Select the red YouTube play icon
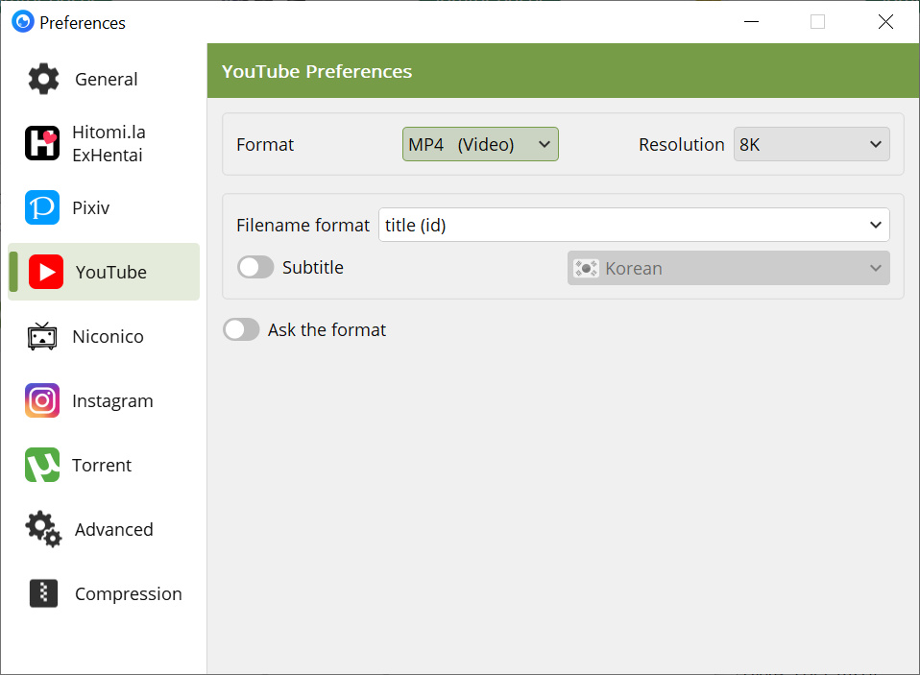The height and width of the screenshot is (675, 920). point(46,272)
